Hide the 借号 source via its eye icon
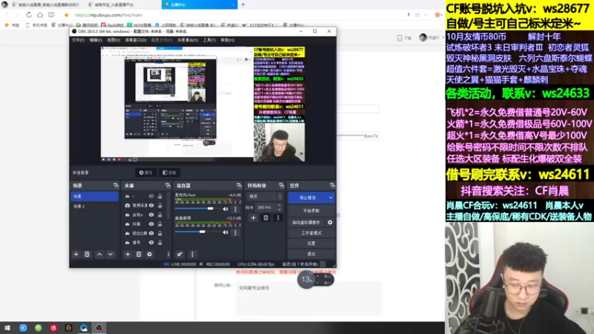The width and height of the screenshot is (594, 334). [x=151, y=243]
